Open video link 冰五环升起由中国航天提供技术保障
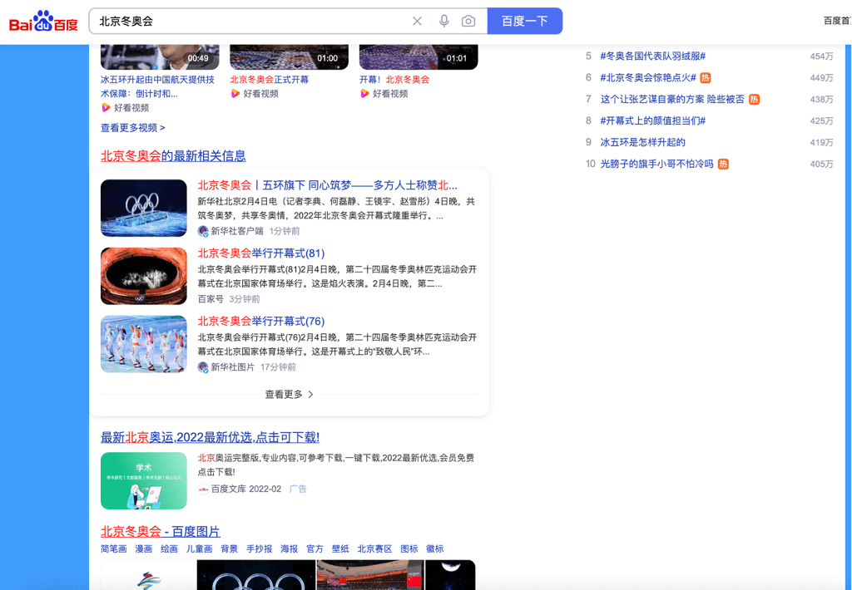Viewport: 852px width, 590px height. coord(157,86)
